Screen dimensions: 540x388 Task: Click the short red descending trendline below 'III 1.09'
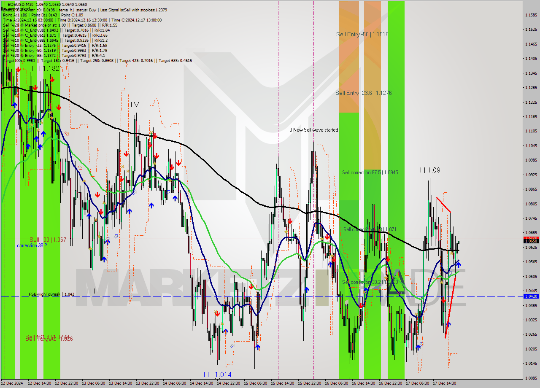(443, 205)
